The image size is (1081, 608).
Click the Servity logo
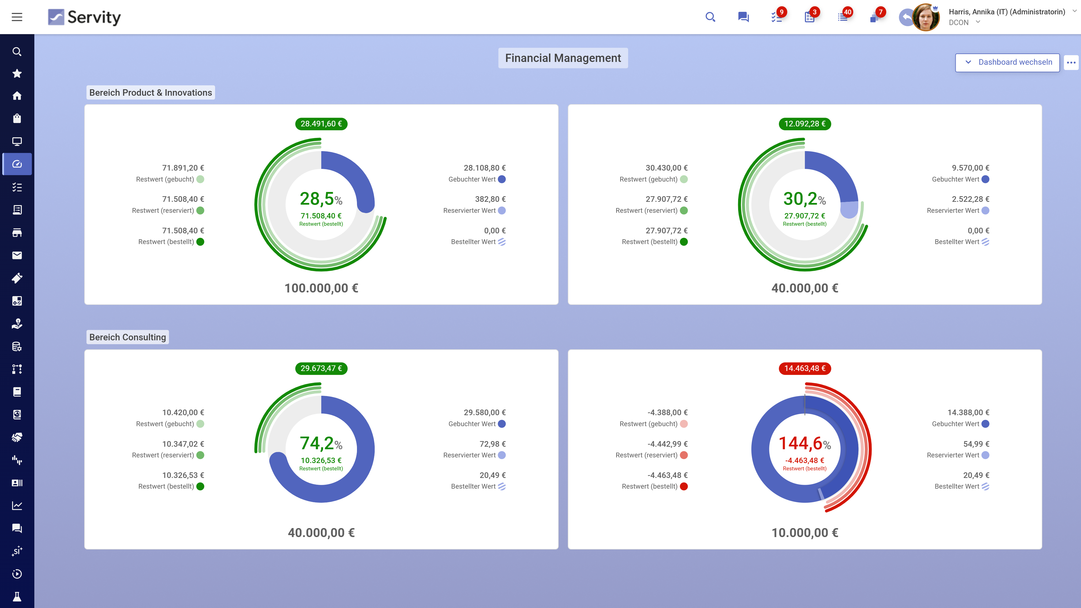[84, 17]
